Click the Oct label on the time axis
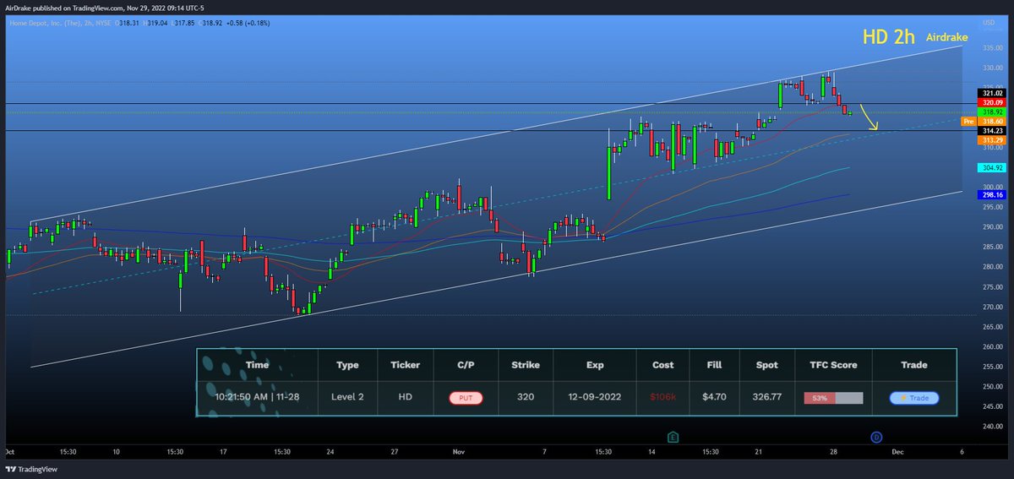This screenshot has height=479, width=1014. click(9, 452)
